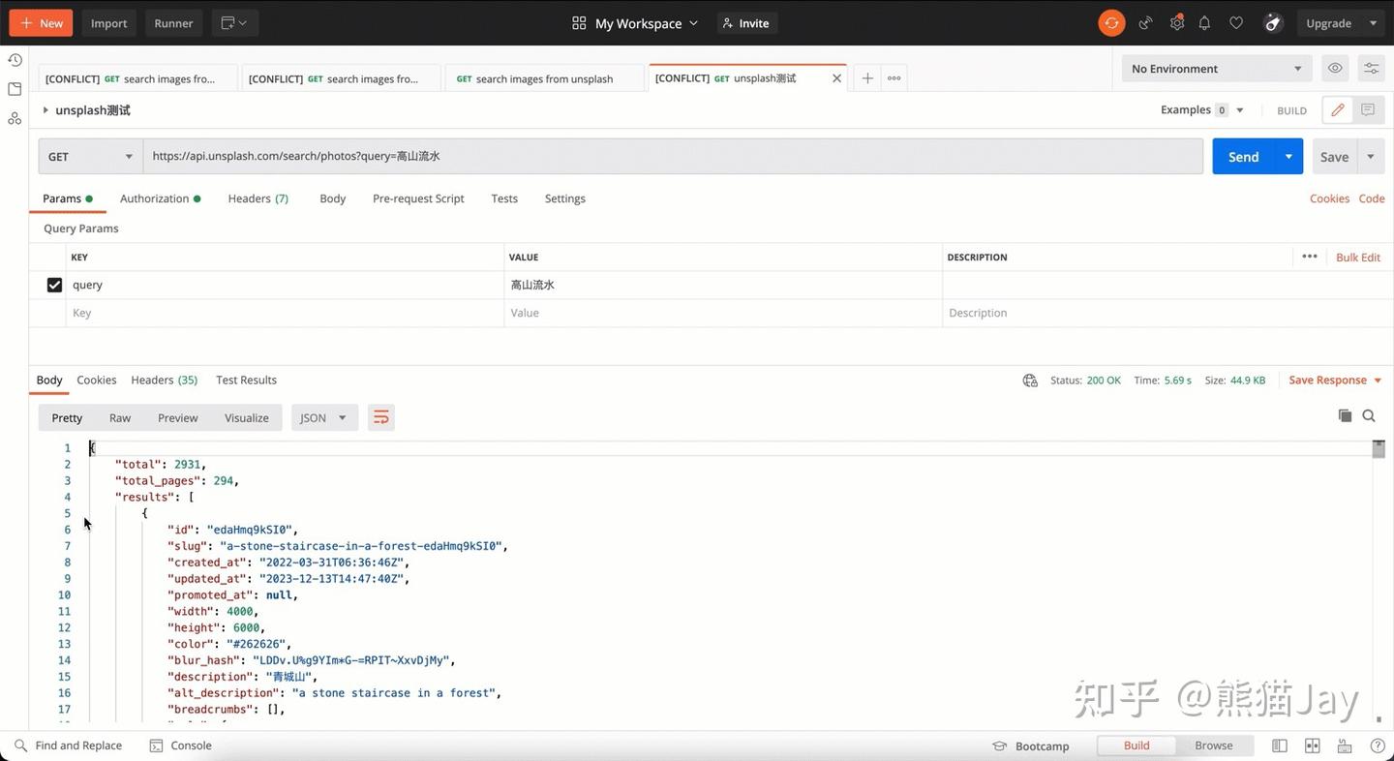Open the Cookies link
This screenshot has height=761, width=1394.
[x=1329, y=198]
